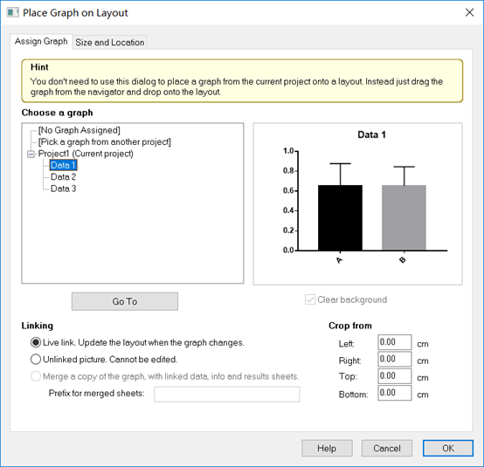Click the Data 1 graph preview

pyautogui.click(x=357, y=204)
